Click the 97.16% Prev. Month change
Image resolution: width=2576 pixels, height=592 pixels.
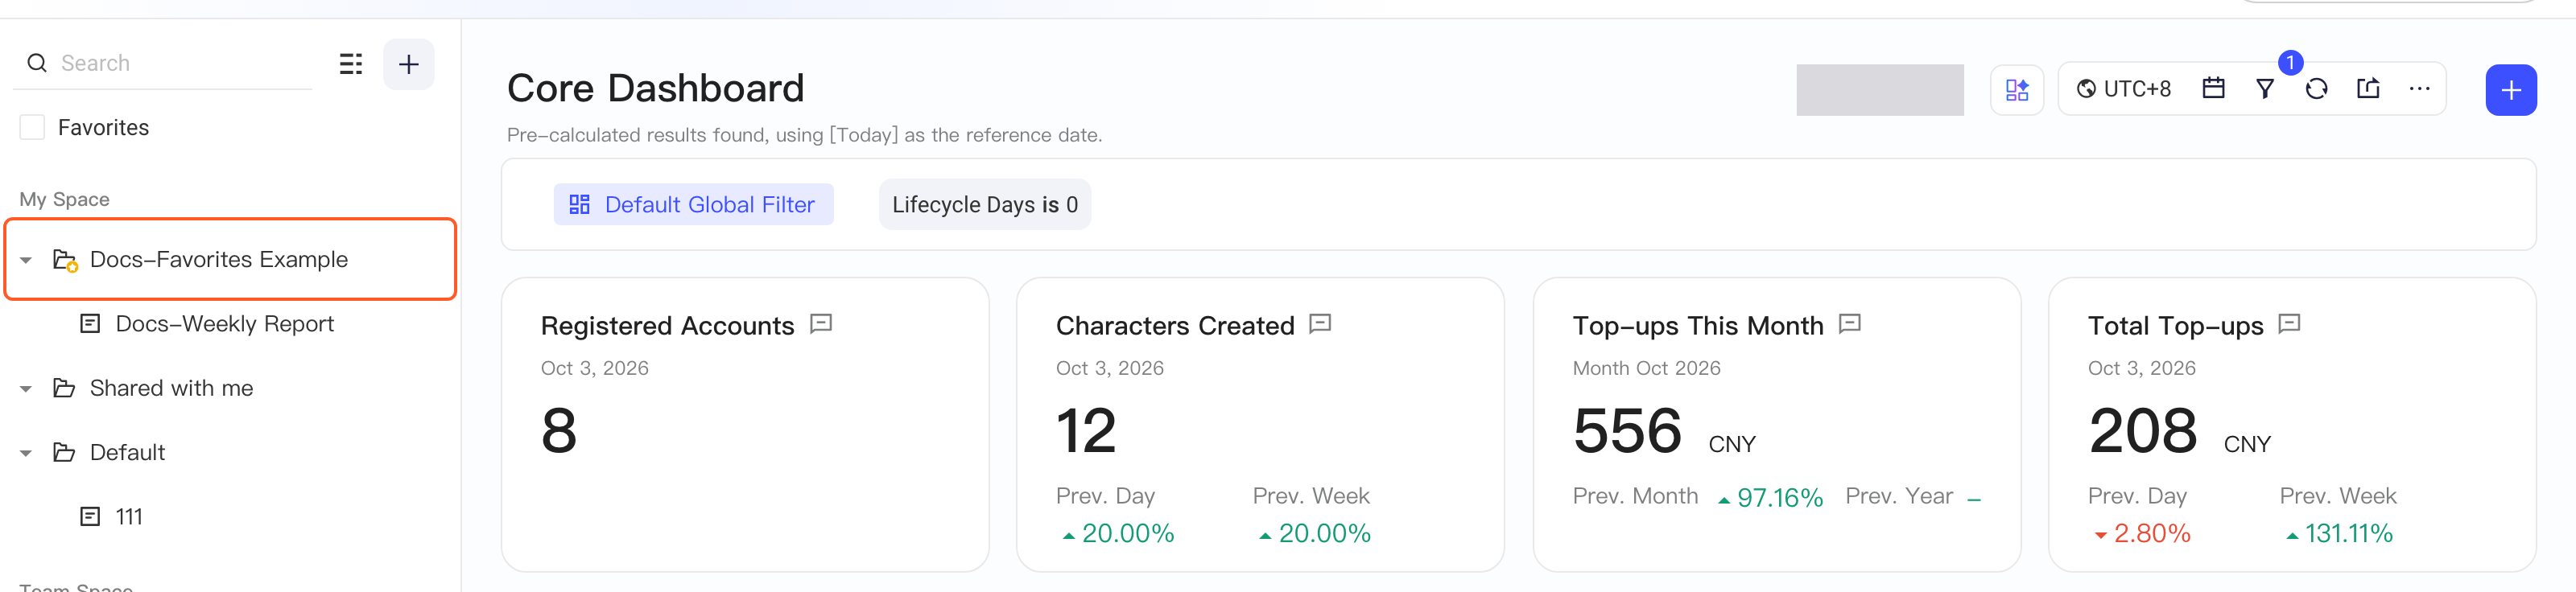point(1770,498)
